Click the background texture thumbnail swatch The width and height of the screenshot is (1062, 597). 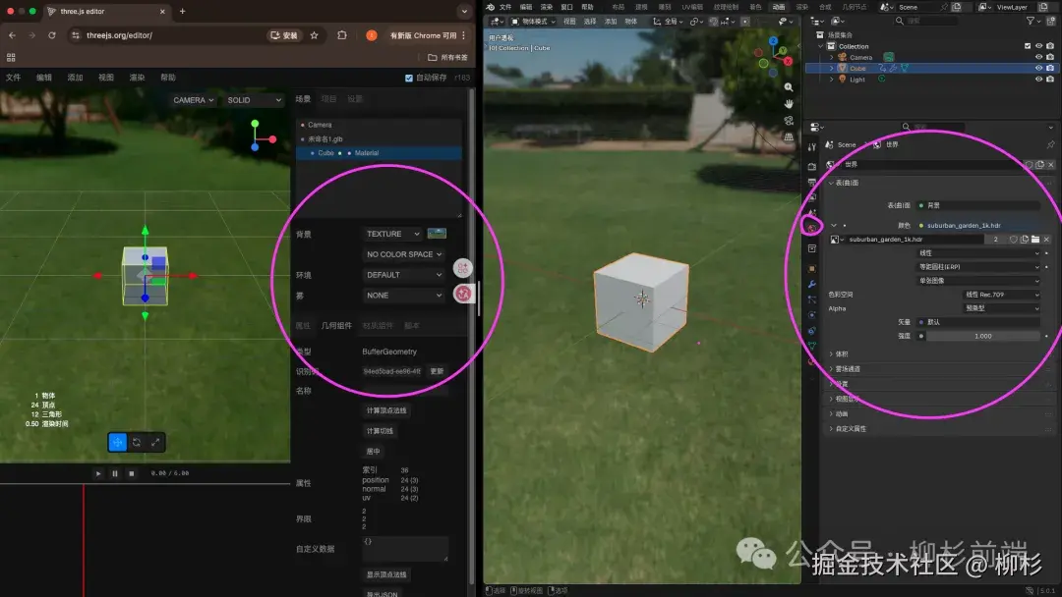[437, 234]
